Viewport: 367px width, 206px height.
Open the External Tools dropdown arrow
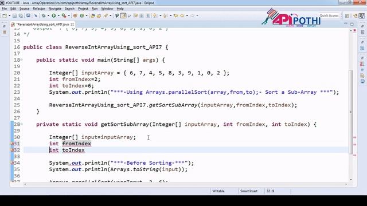coord(69,15)
